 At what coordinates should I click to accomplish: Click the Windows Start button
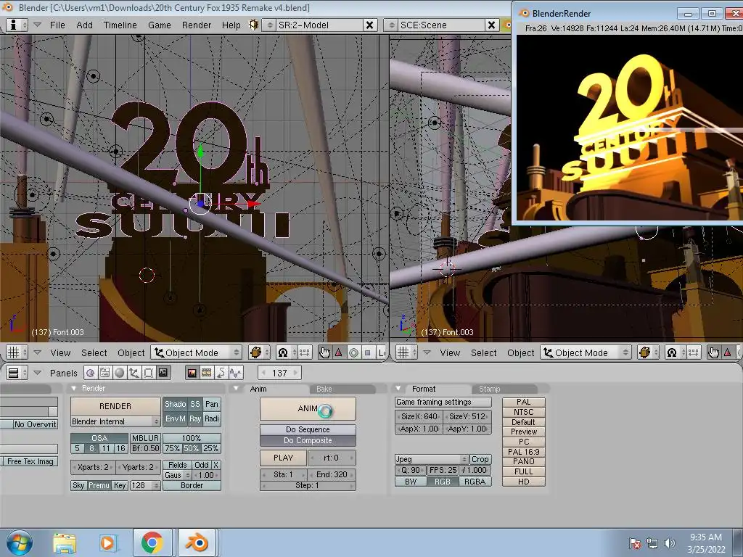(19, 542)
